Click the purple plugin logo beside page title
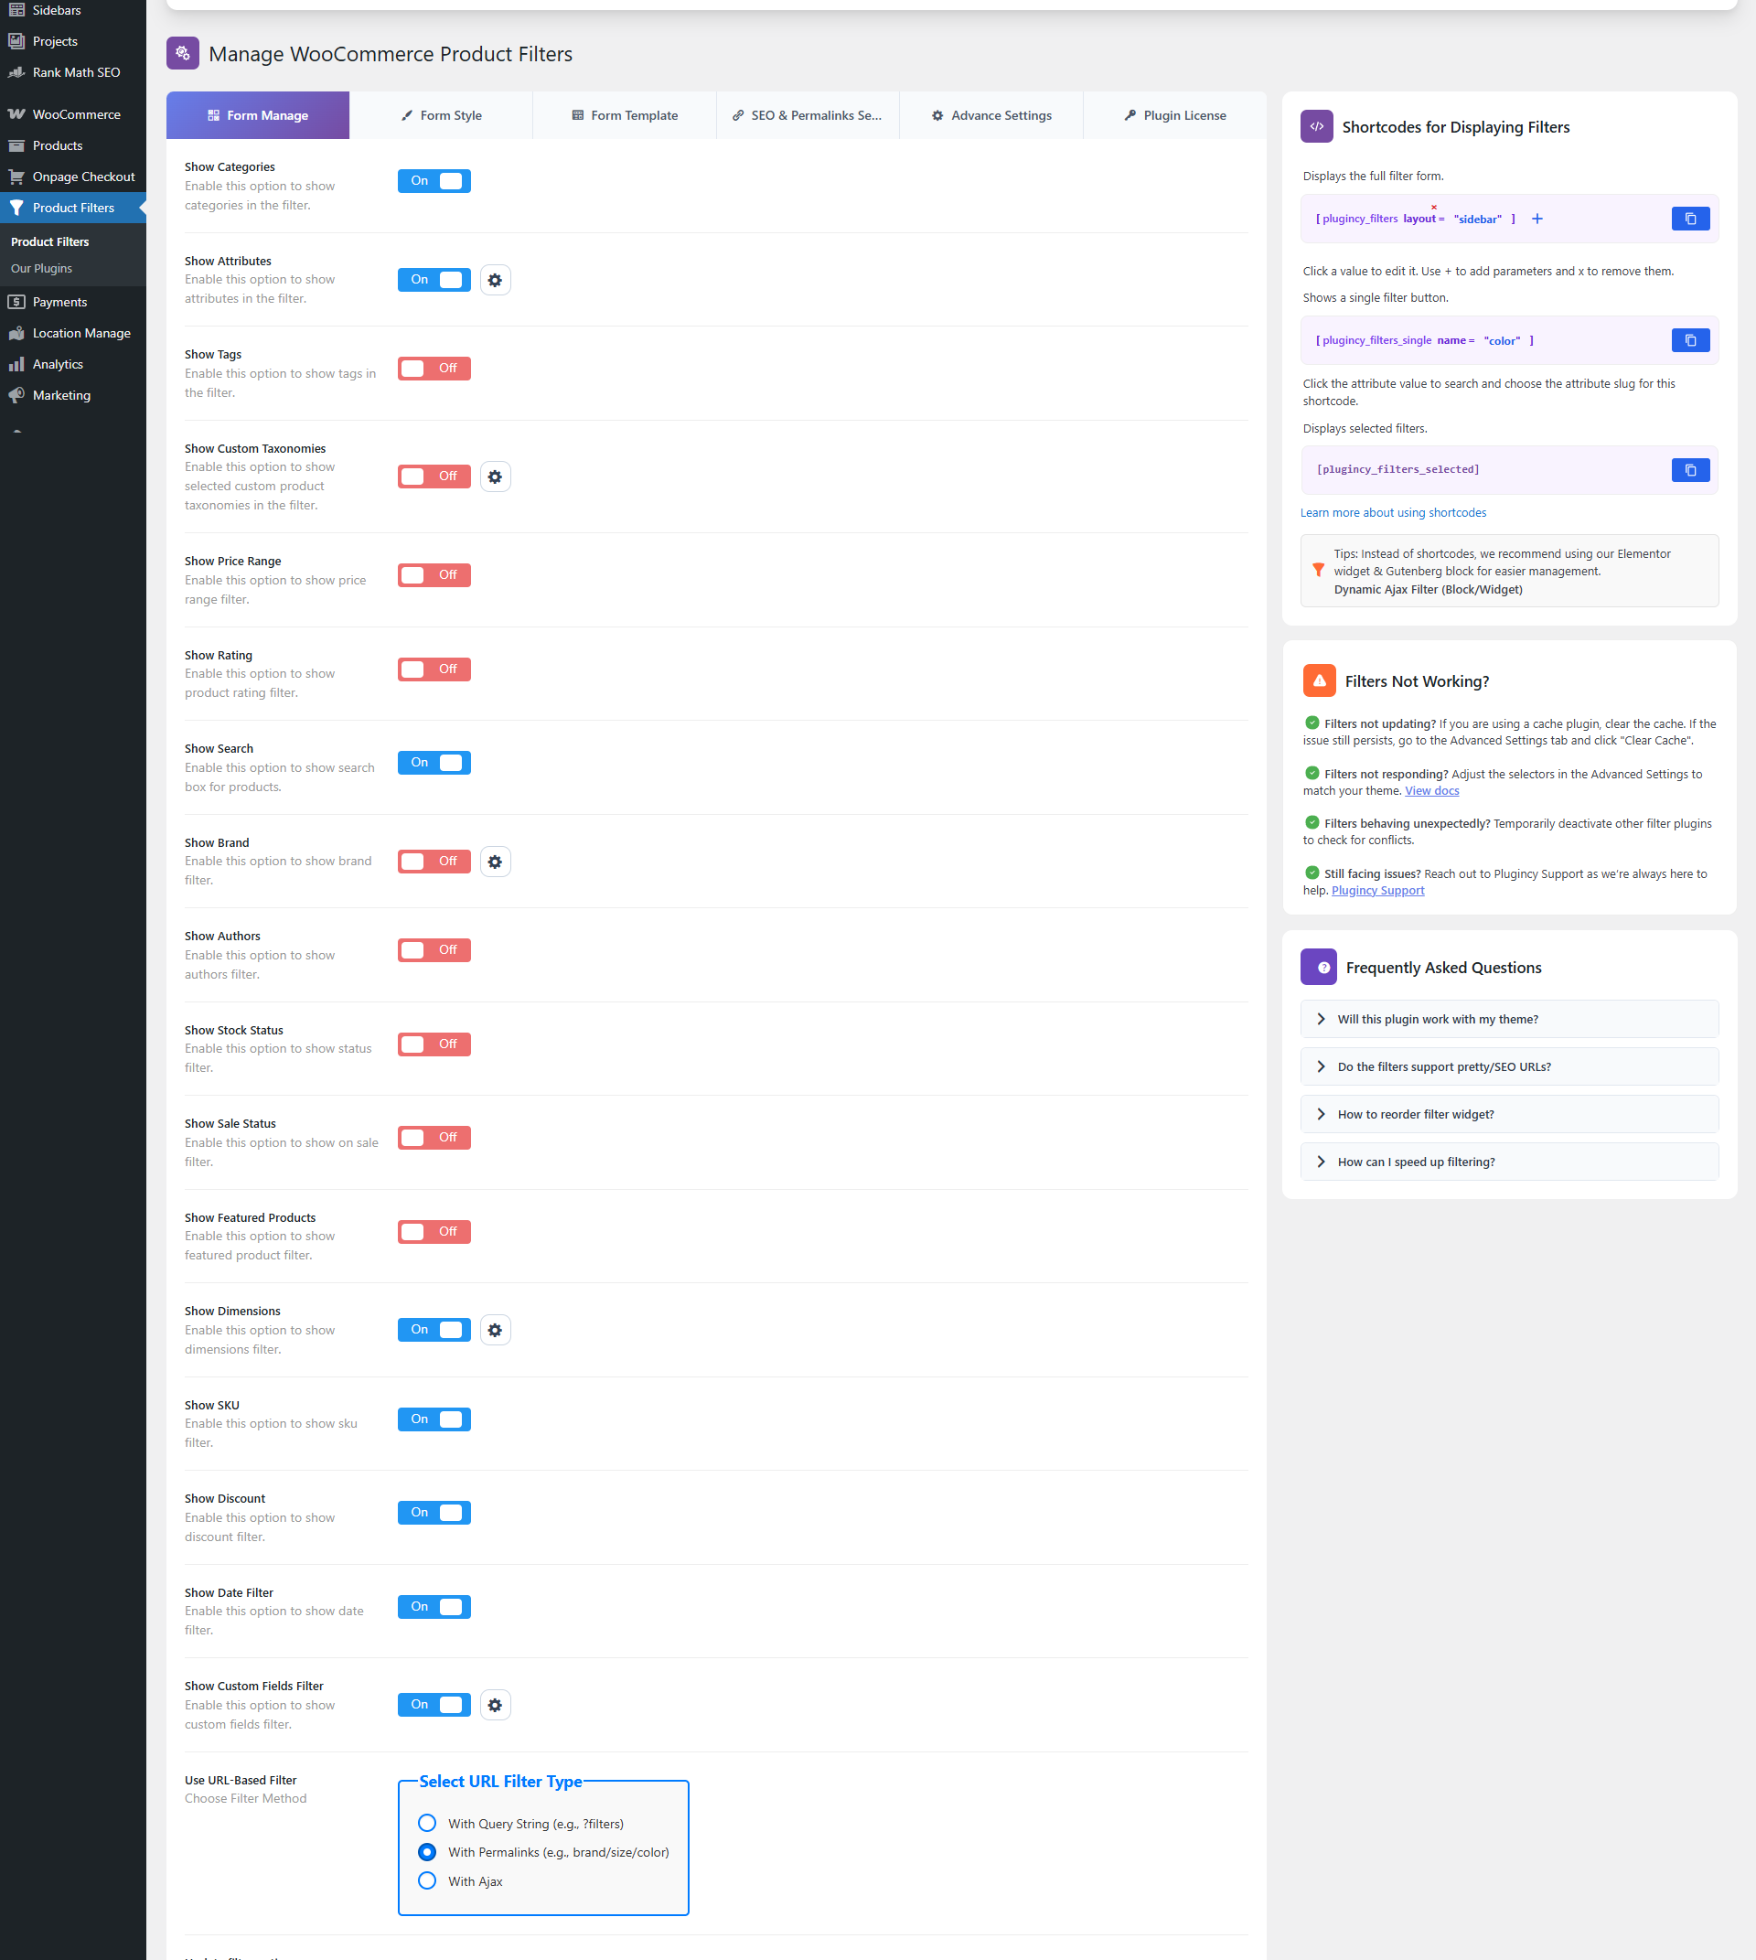1756x1960 pixels. (x=182, y=53)
